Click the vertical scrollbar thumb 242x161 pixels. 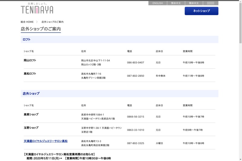pyautogui.click(x=240, y=24)
